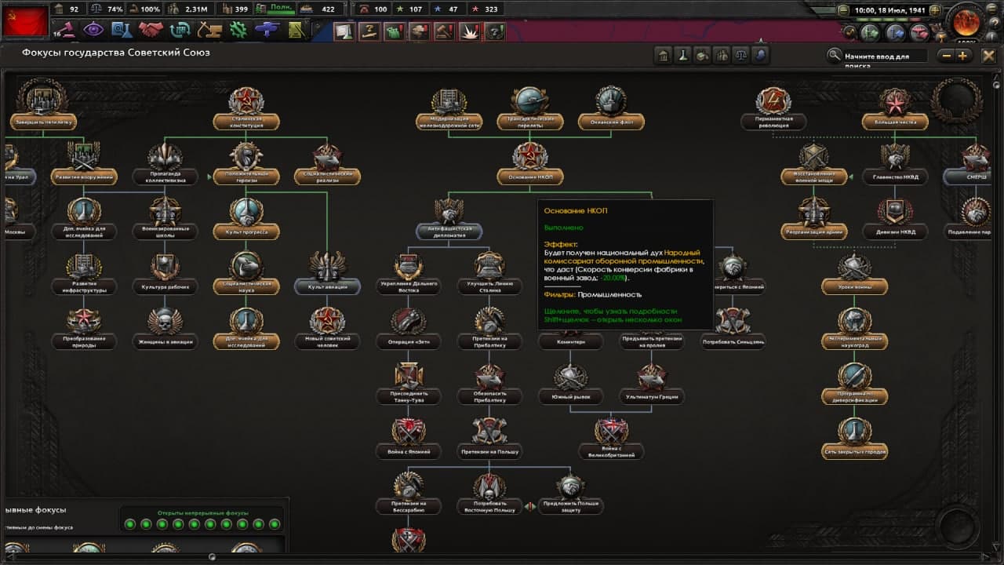The height and width of the screenshot is (565, 1004).
Task: Click the air experience red star 323
Action: pos(486,9)
